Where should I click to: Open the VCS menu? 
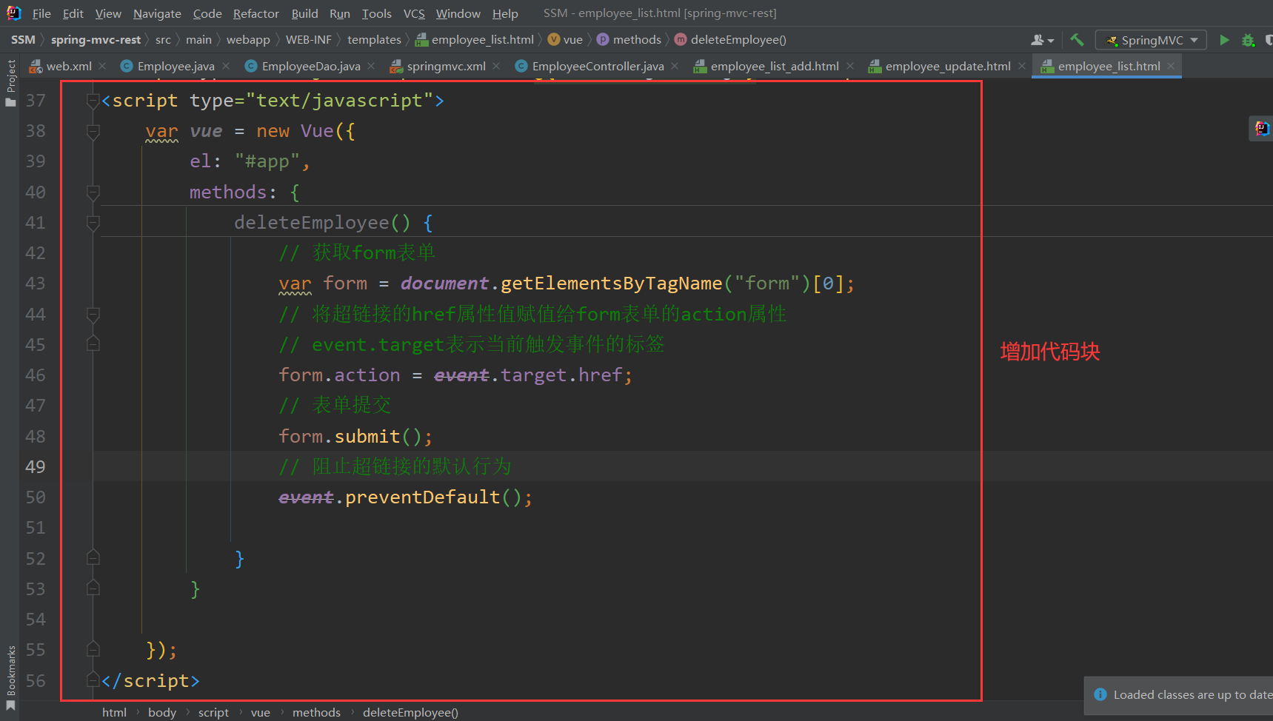pos(414,13)
